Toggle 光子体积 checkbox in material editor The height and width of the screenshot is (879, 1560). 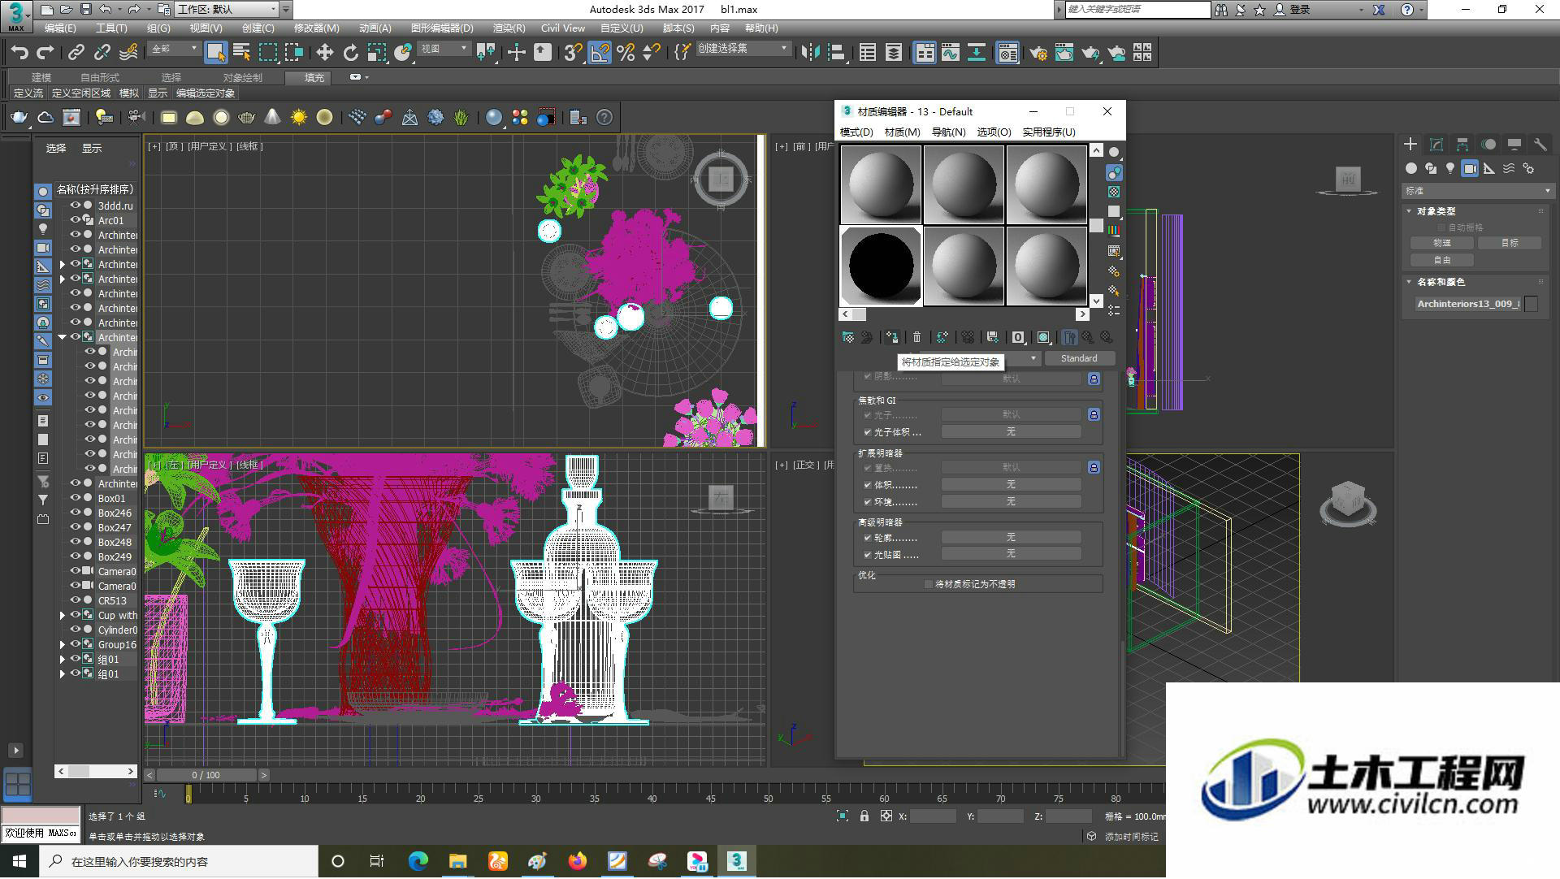(867, 432)
